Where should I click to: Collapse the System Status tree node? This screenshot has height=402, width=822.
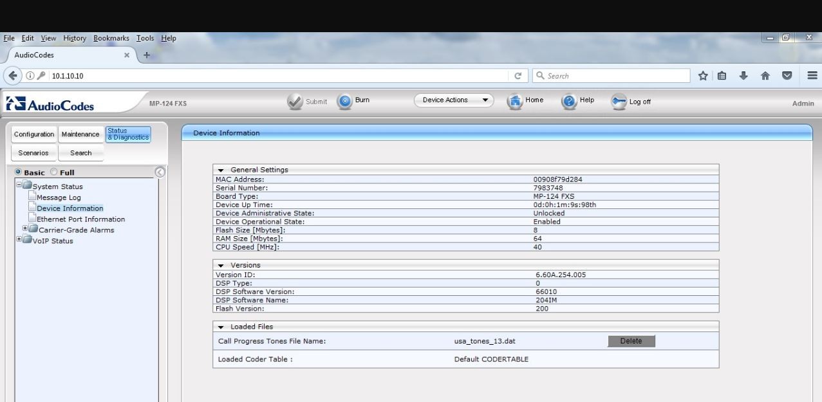pyautogui.click(x=18, y=186)
